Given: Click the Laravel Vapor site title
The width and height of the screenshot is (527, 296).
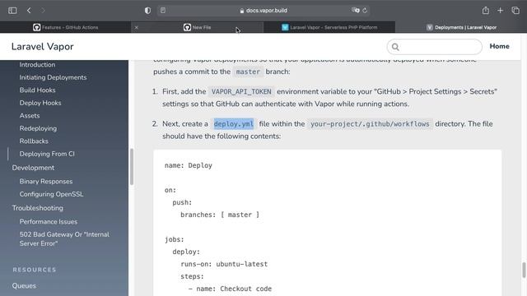Looking at the screenshot, I should (42, 46).
